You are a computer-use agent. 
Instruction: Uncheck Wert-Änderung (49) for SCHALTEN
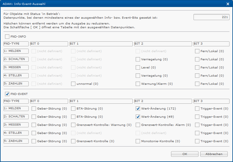click(138, 117)
